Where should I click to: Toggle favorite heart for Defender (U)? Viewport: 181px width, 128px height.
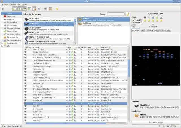click(25, 83)
